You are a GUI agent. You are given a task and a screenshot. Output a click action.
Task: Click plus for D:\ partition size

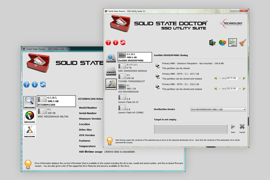point(240,89)
